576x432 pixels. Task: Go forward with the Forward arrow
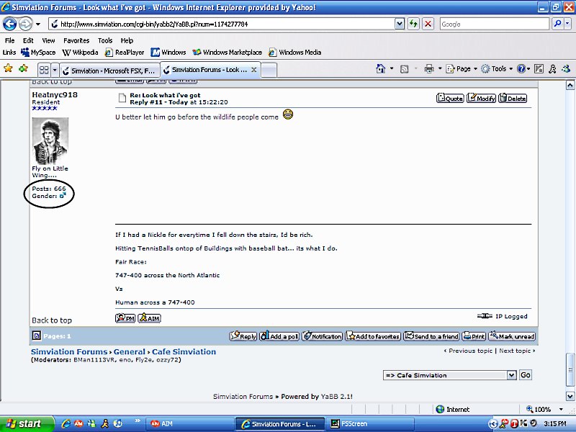[x=25, y=24]
